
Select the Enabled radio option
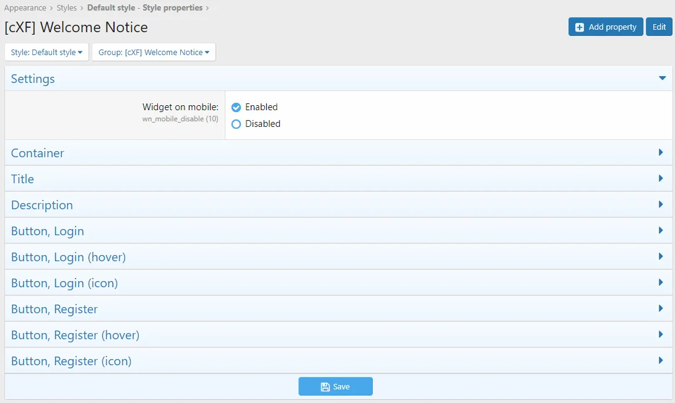point(236,107)
